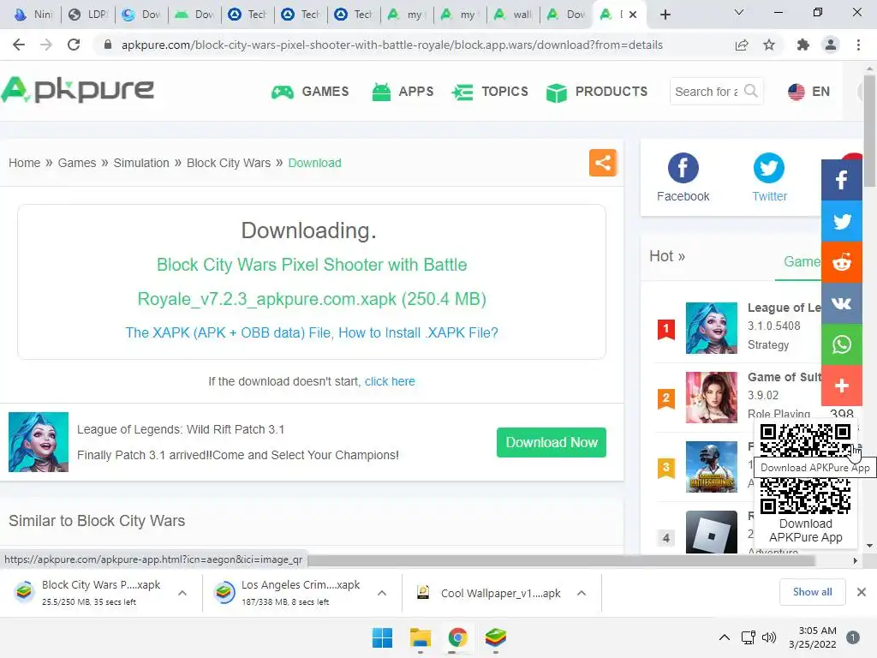Switch to the wall browser tab
The image size is (877, 658).
[x=513, y=15]
